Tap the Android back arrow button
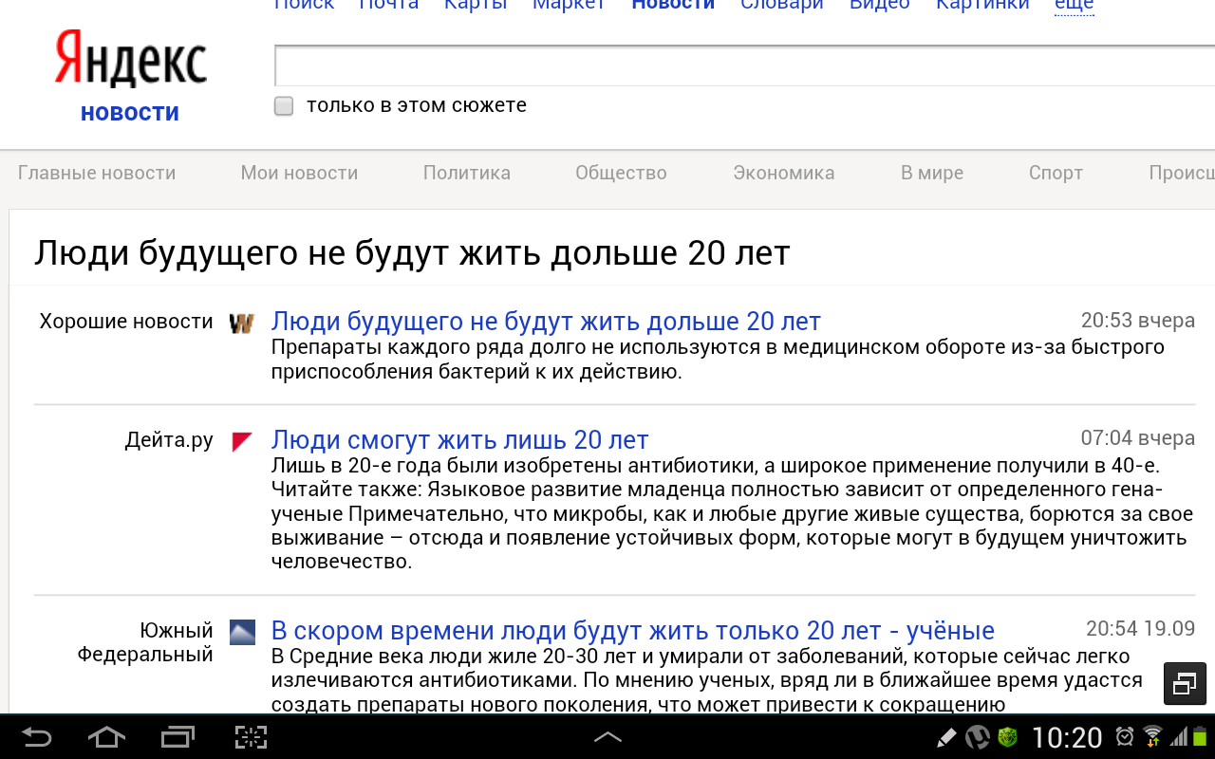The height and width of the screenshot is (759, 1215). pos(37,737)
